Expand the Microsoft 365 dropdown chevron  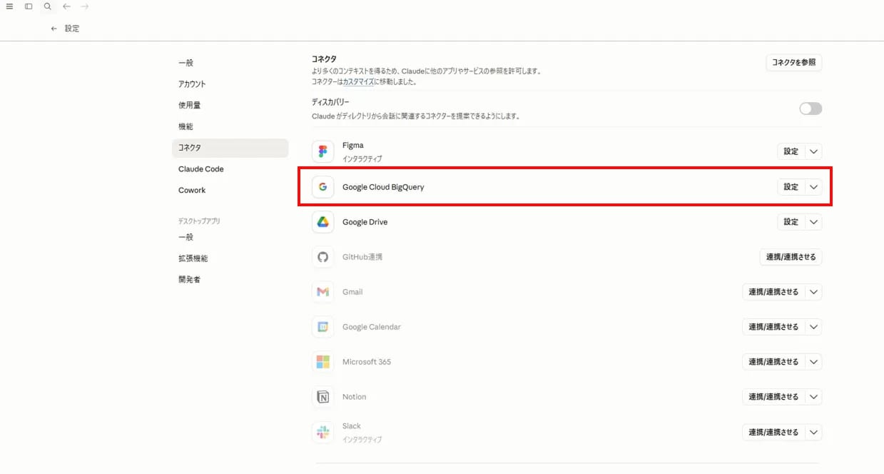click(814, 362)
